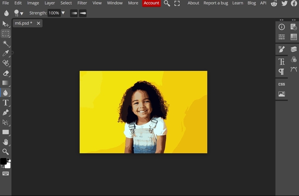The height and width of the screenshot is (196, 299).
Task: Open the Channels panel icon
Action: click(294, 59)
